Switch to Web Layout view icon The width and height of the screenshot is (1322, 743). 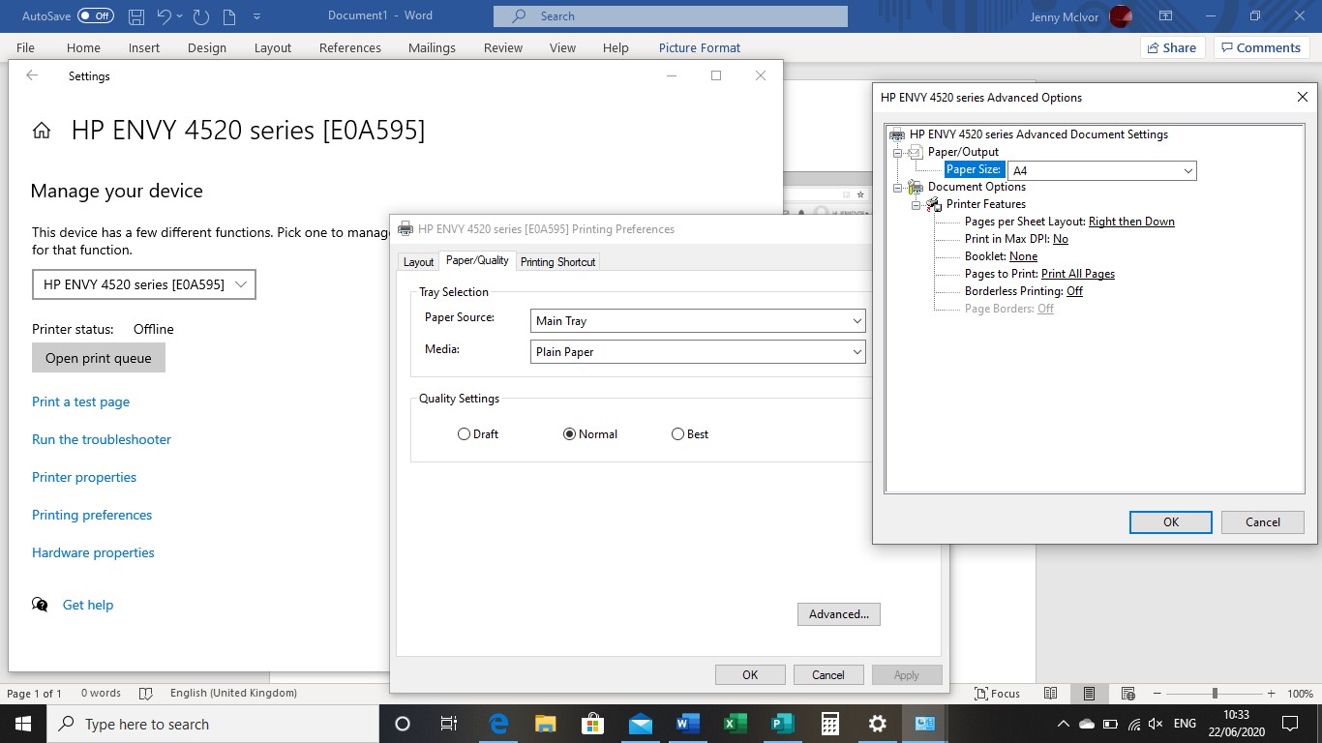point(1127,693)
